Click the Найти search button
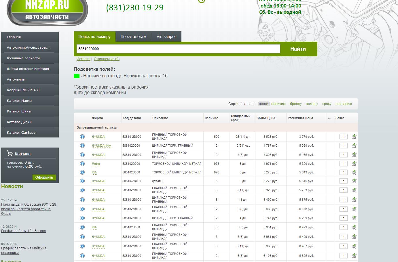398x262 pixels. click(298, 49)
